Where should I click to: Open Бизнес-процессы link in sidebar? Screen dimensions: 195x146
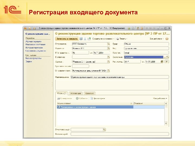tap(33, 58)
